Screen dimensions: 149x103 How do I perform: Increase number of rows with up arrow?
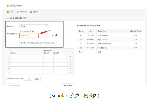(30, 78)
